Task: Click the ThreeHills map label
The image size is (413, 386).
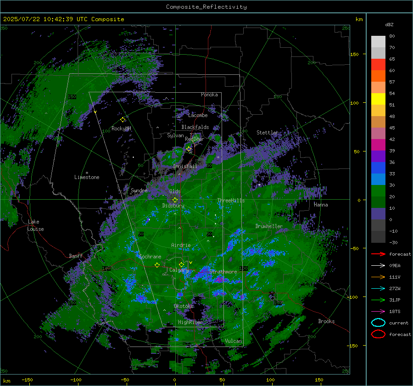Action: click(231, 201)
